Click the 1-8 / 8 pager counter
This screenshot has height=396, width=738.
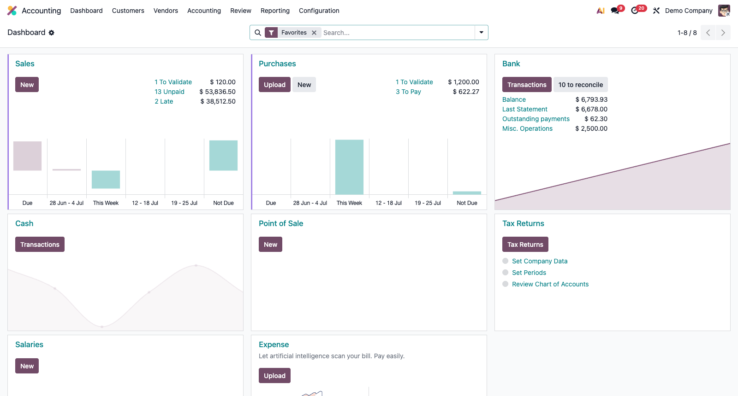point(687,33)
